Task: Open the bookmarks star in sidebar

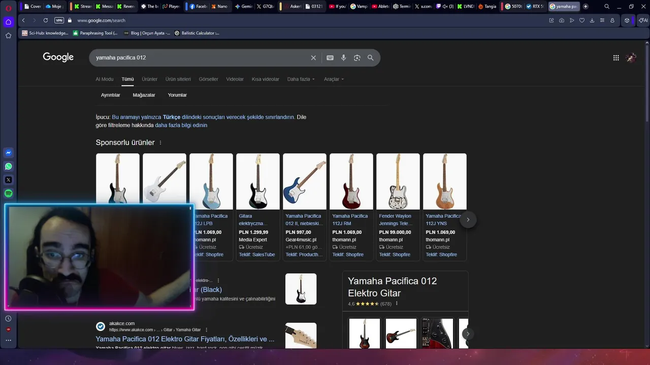Action: (x=8, y=35)
